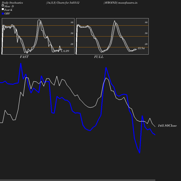This screenshot has width=181, height=181.
Task: Click the Fast K legend swatch
Action: (x=3, y=9)
